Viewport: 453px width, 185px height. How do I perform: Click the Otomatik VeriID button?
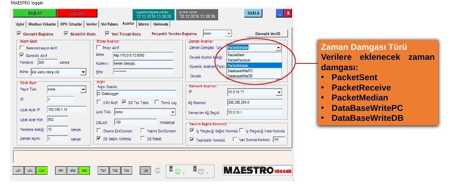coord(268,34)
